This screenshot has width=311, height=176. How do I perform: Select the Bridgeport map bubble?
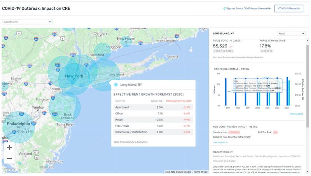pyautogui.click(x=103, y=51)
